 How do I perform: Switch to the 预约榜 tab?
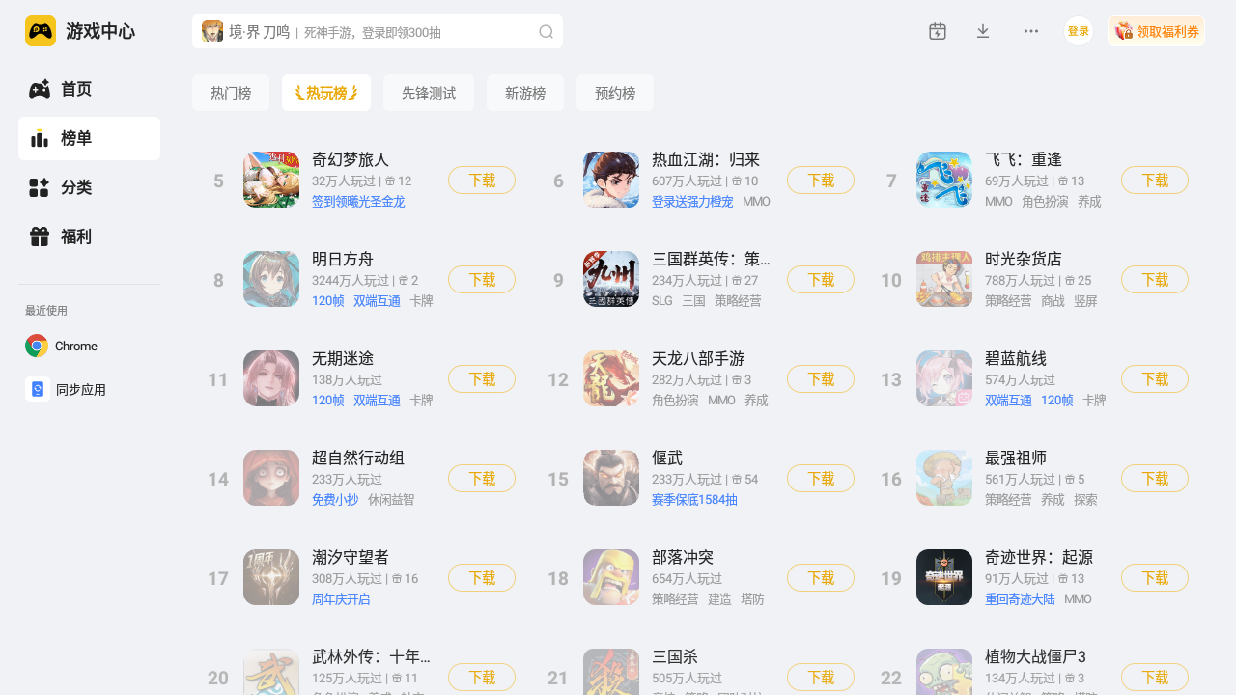coord(615,93)
